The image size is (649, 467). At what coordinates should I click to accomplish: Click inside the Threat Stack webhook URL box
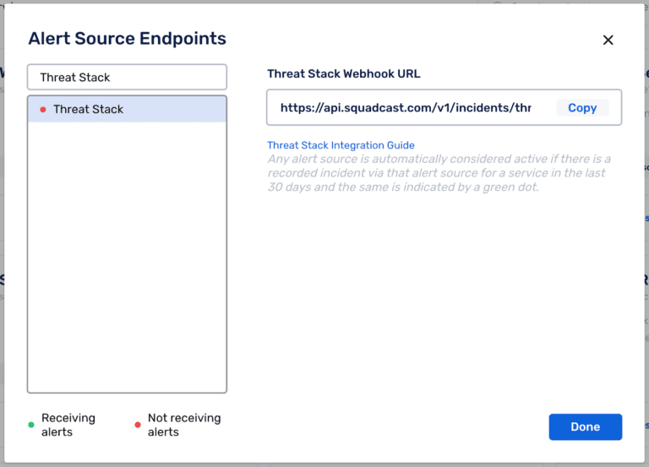click(406, 108)
